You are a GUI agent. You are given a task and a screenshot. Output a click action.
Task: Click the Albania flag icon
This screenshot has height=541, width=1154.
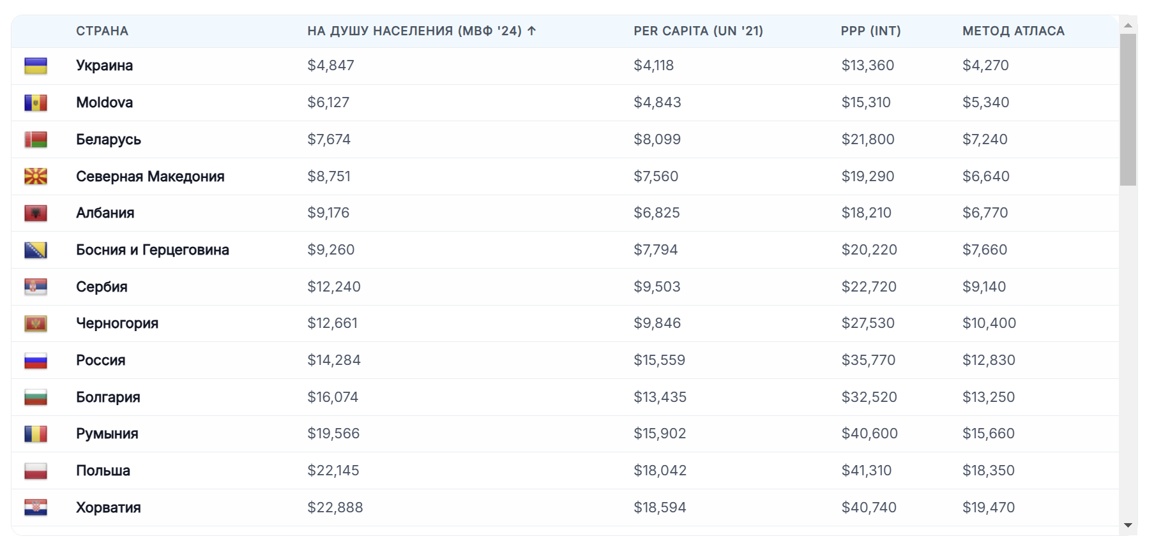click(x=36, y=213)
